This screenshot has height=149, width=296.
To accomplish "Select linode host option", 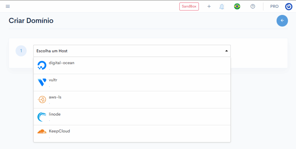I will pos(132,117).
